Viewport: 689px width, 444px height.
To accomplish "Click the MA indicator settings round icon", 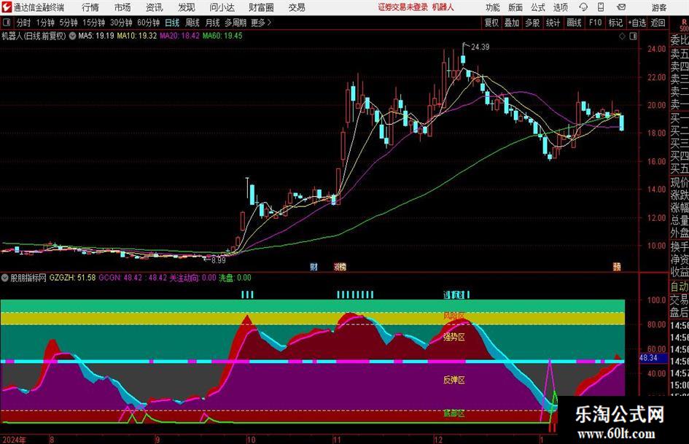I will pos(72,36).
